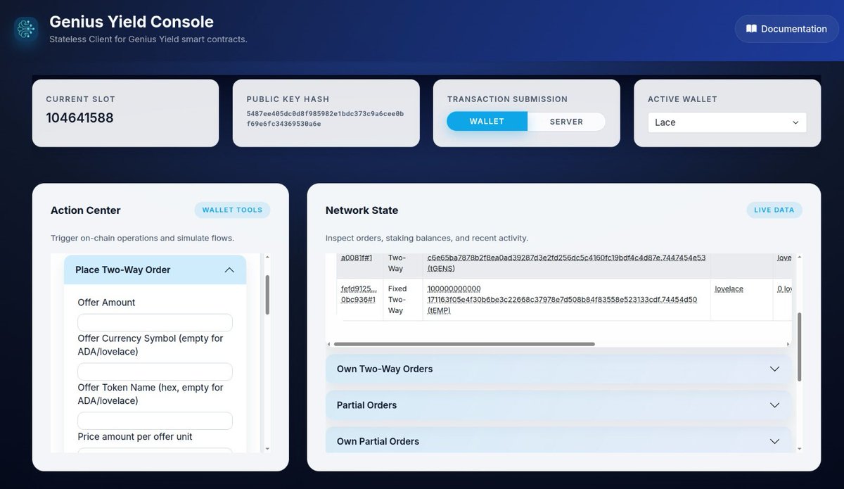Image resolution: width=844 pixels, height=489 pixels.
Task: Click the Action Center heading
Action: coord(86,210)
